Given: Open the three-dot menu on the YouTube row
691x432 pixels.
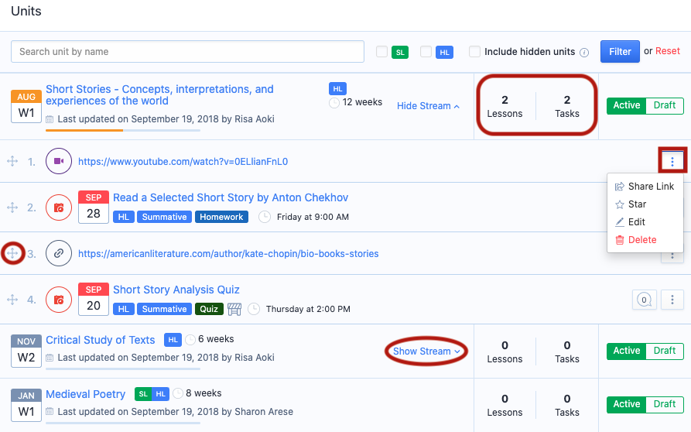Looking at the screenshot, I should coord(672,162).
